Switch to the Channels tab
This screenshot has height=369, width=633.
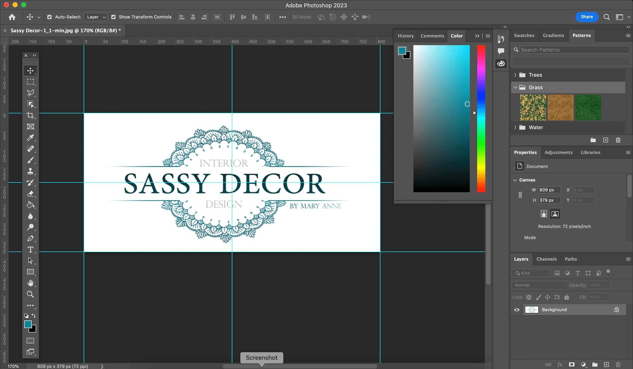point(546,259)
